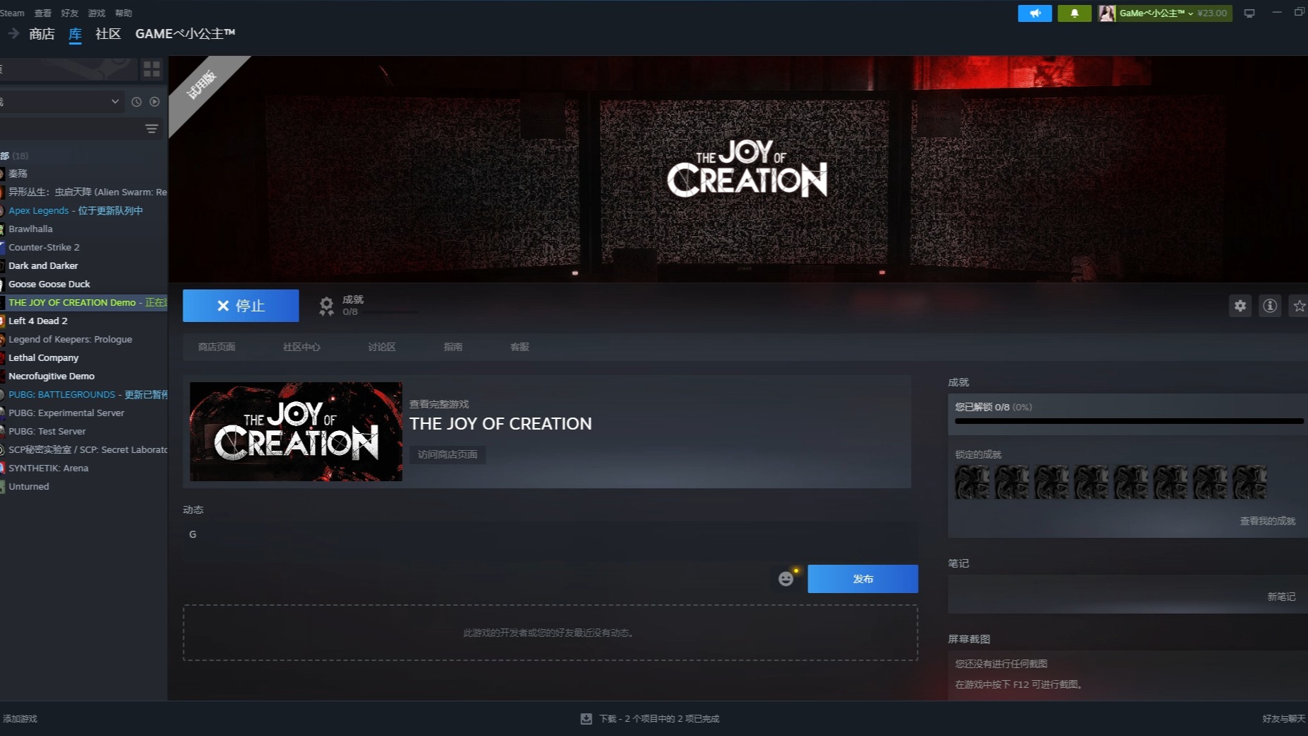1308x736 pixels.
Task: Select Dark and Darker in the library
Action: [84, 265]
